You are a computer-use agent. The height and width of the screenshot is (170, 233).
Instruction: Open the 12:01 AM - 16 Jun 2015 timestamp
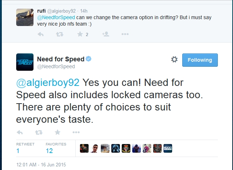click(41, 165)
